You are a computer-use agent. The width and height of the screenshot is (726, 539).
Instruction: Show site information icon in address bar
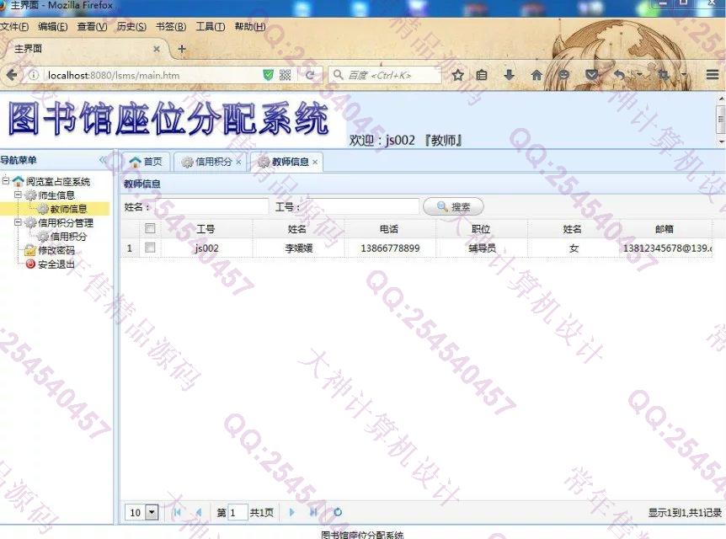34,75
